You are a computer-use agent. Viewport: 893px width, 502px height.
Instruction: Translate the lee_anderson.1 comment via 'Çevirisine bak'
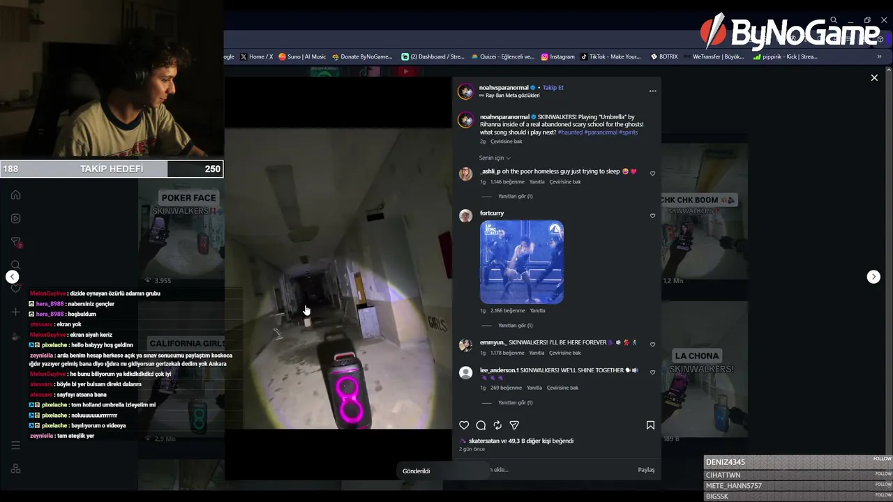(562, 388)
